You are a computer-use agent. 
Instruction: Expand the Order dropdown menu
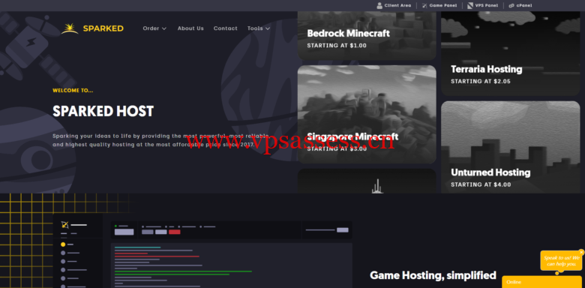tap(154, 28)
